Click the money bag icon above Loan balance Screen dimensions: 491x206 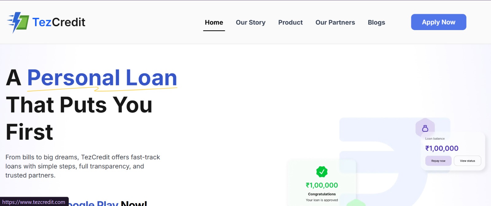click(x=425, y=128)
